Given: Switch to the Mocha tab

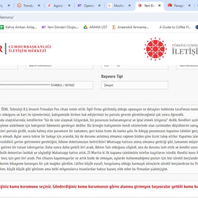Looking at the screenshot, I should pyautogui.click(x=119, y=6).
